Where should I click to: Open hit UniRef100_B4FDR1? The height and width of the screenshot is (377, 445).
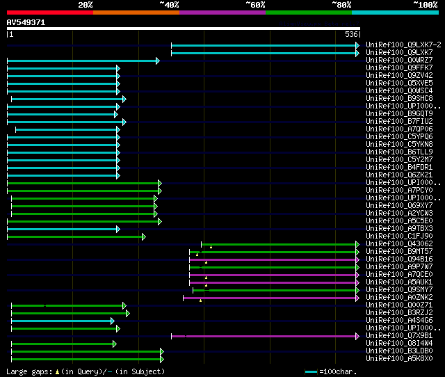(x=399, y=168)
